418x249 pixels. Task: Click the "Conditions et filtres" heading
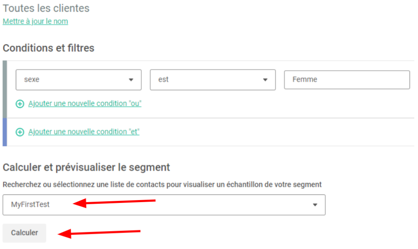(x=49, y=48)
